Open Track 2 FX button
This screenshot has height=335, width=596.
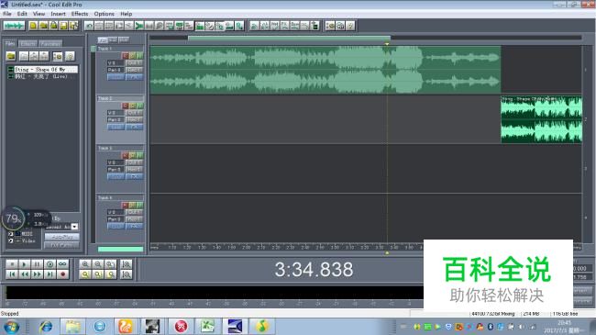click(x=134, y=127)
